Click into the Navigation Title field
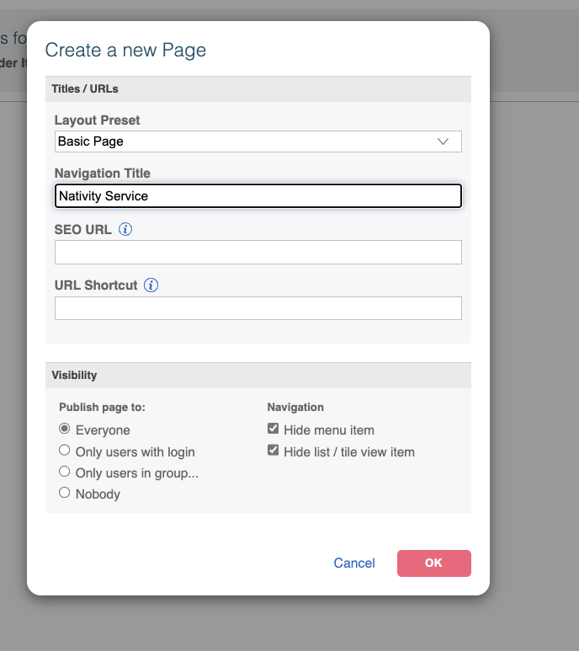Screen dimensions: 579x651 point(258,196)
